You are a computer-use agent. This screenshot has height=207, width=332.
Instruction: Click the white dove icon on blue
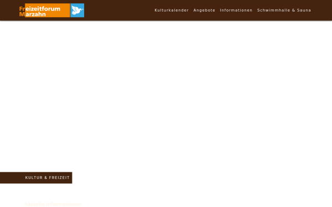pos(77,10)
